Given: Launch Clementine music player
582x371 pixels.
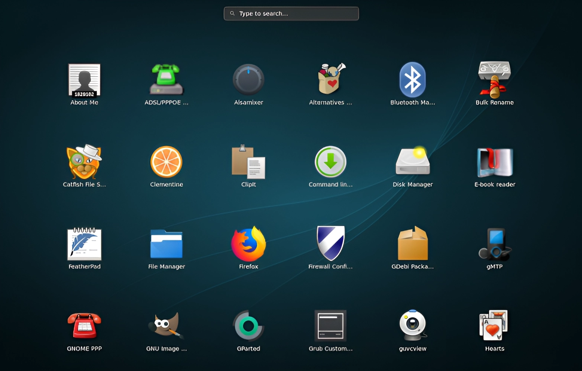Looking at the screenshot, I should click(166, 162).
